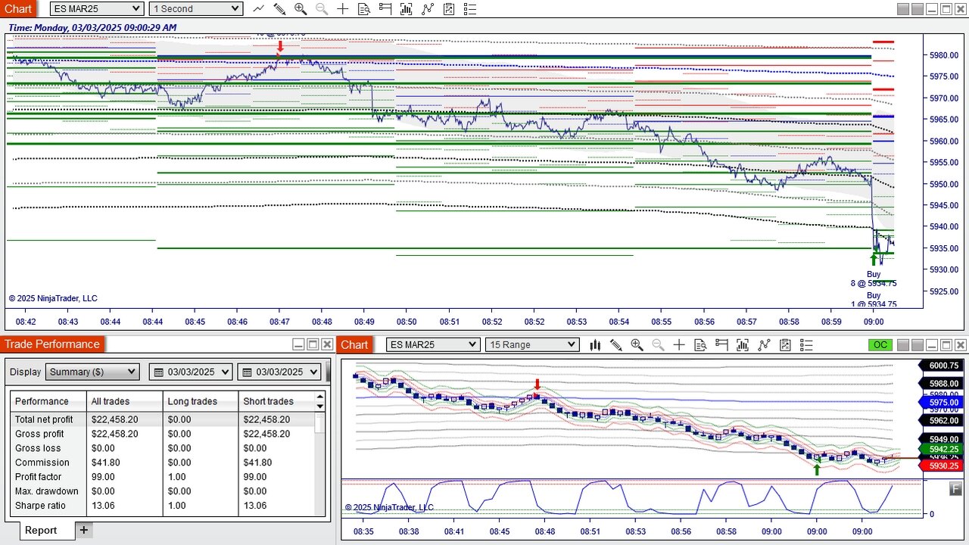Select crosshair cursor in top chart toolbar
The height and width of the screenshot is (545, 969).
pyautogui.click(x=343, y=9)
